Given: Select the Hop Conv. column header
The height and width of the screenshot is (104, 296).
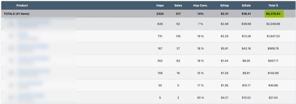Looking at the screenshot, I should pos(200,5).
